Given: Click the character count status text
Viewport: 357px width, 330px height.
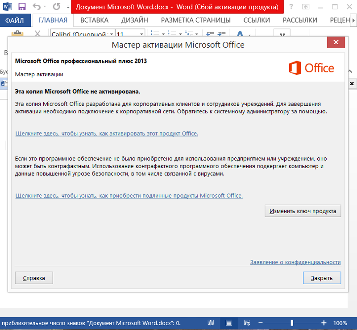Looking at the screenshot, I should 91,323.
